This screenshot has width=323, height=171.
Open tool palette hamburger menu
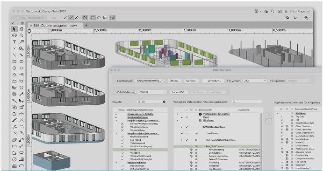[x=22, y=23]
